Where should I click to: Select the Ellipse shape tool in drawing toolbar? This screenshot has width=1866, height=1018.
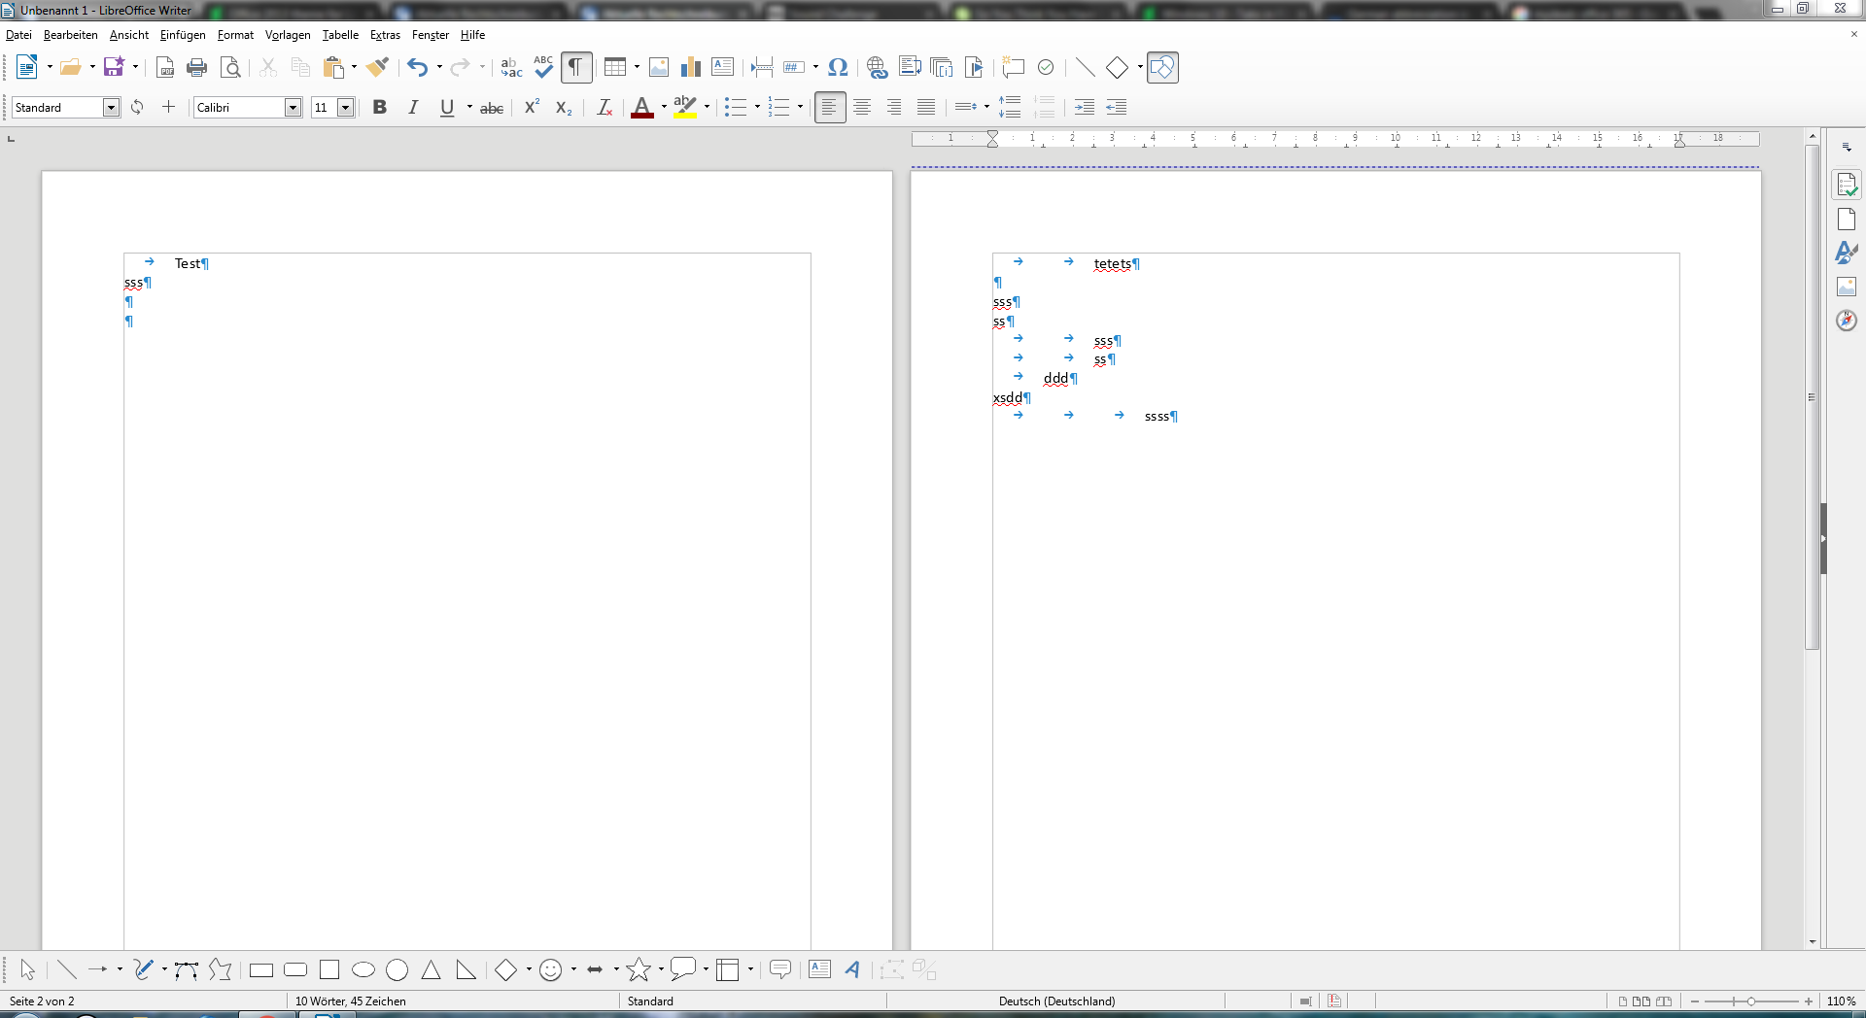[x=363, y=969]
